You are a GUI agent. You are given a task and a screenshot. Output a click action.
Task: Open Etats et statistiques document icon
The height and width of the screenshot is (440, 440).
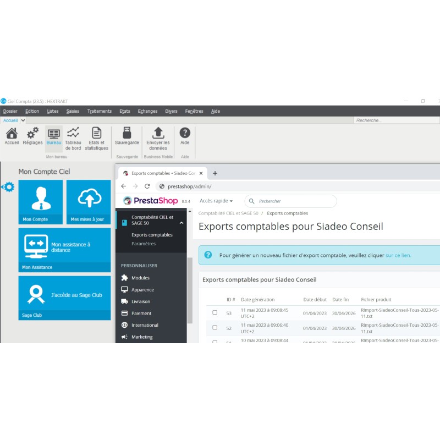[97, 133]
